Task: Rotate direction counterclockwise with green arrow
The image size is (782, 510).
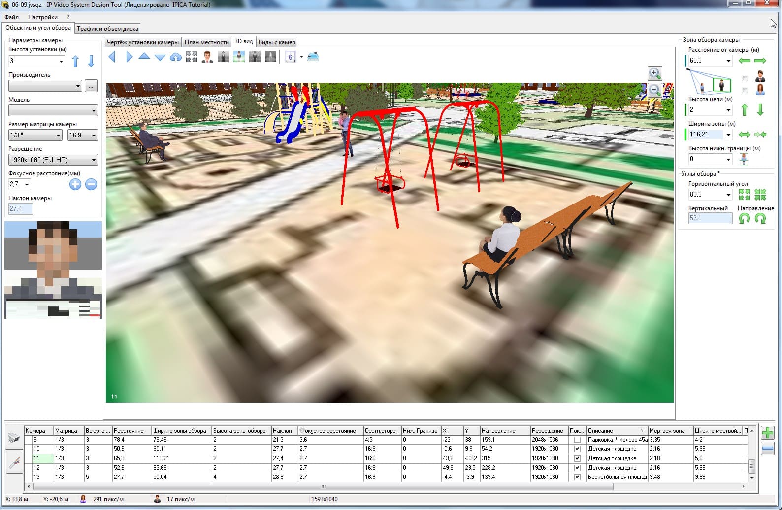Action: (745, 218)
